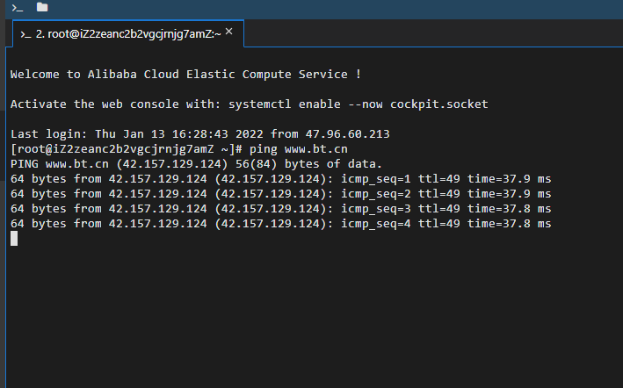The height and width of the screenshot is (388, 623).
Task: Click the empty terminal area below the output
Action: pyautogui.click(x=314, y=313)
